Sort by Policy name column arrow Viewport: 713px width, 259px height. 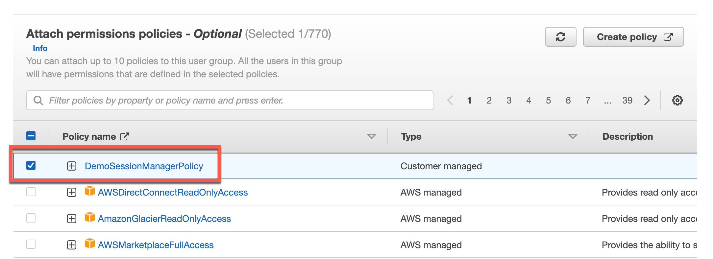371,136
